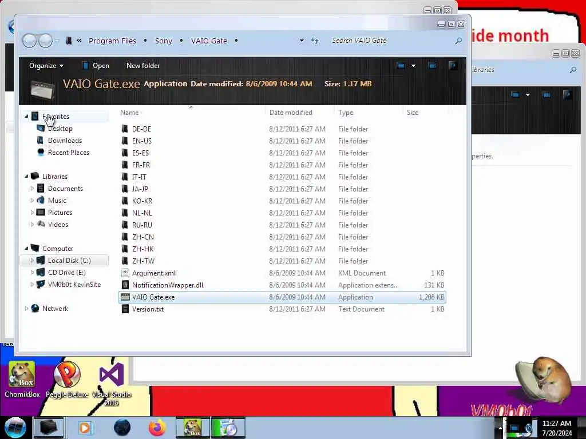586x439 pixels.
Task: Open the Windows Start orb
Action: coord(15,428)
